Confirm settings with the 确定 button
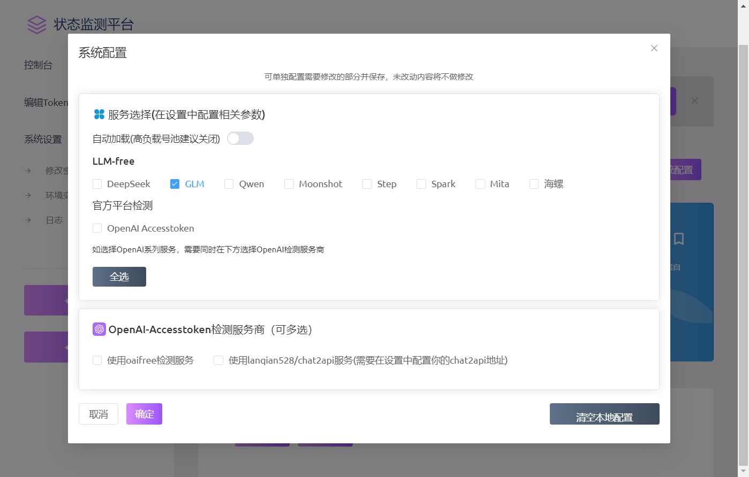This screenshot has width=749, height=477. point(144,413)
